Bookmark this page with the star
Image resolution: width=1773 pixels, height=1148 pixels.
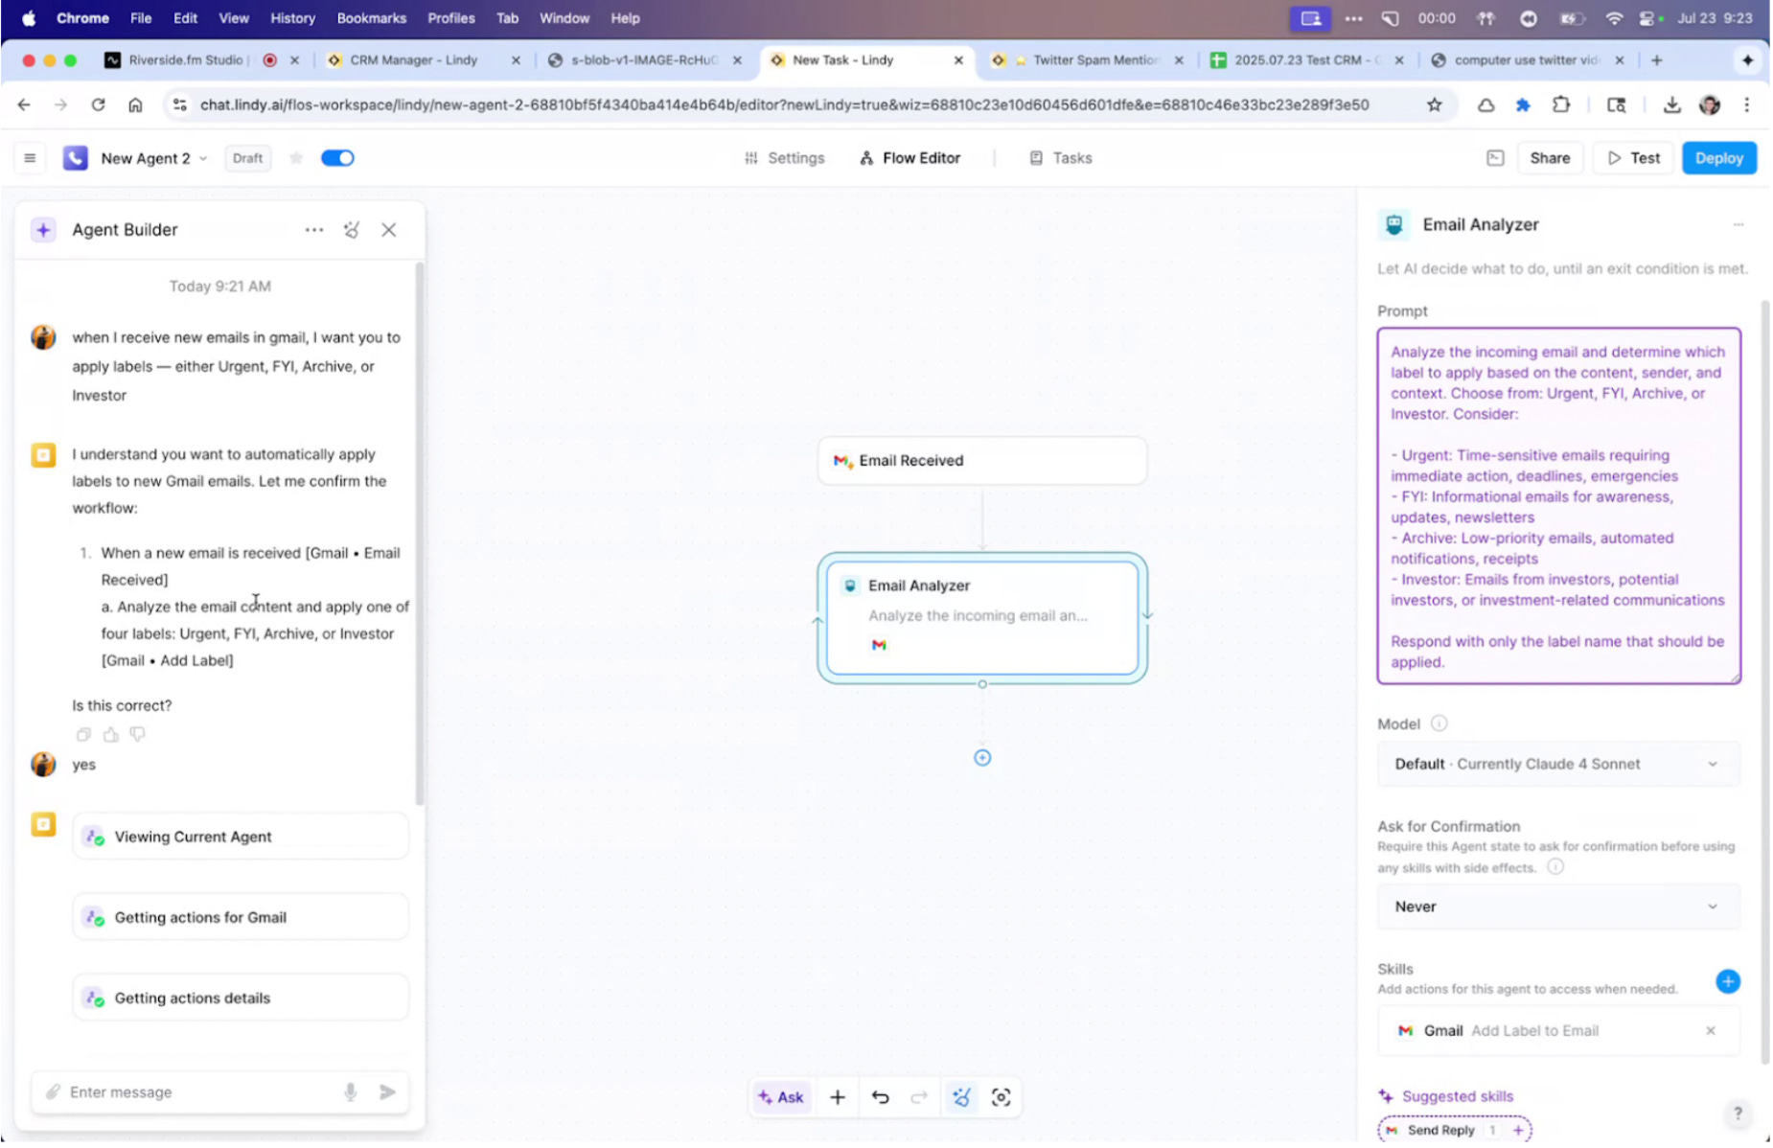[x=1434, y=105]
